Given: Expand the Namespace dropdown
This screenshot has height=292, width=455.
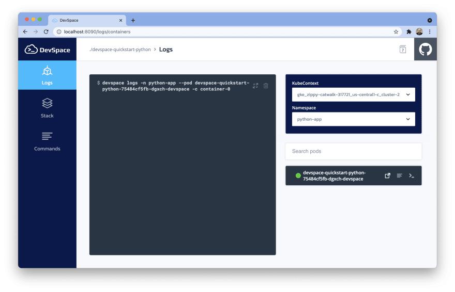Looking at the screenshot, I should pyautogui.click(x=354, y=119).
